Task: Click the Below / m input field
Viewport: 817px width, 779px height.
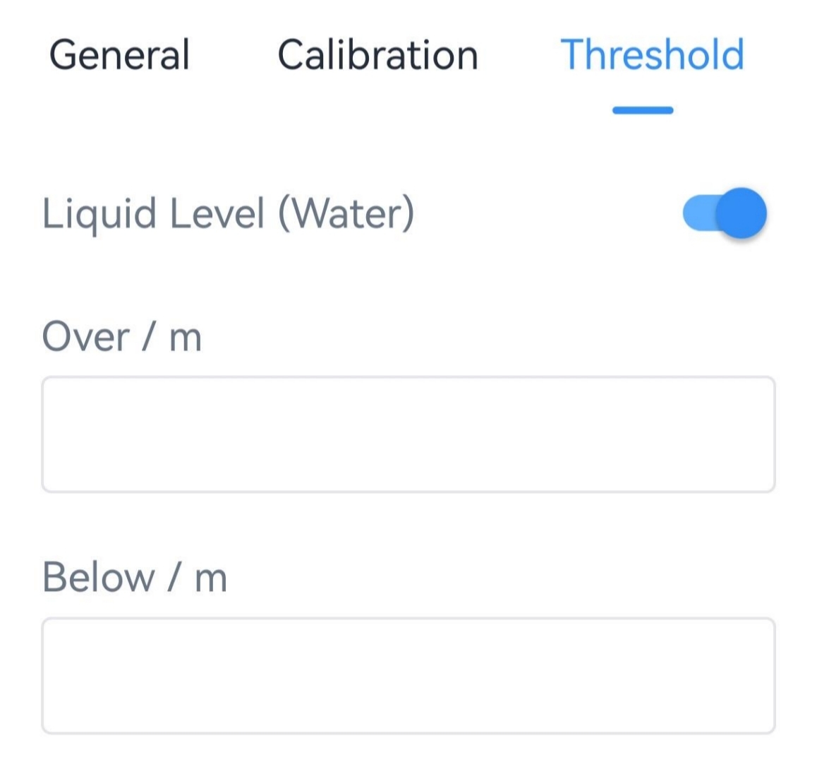Action: tap(408, 675)
